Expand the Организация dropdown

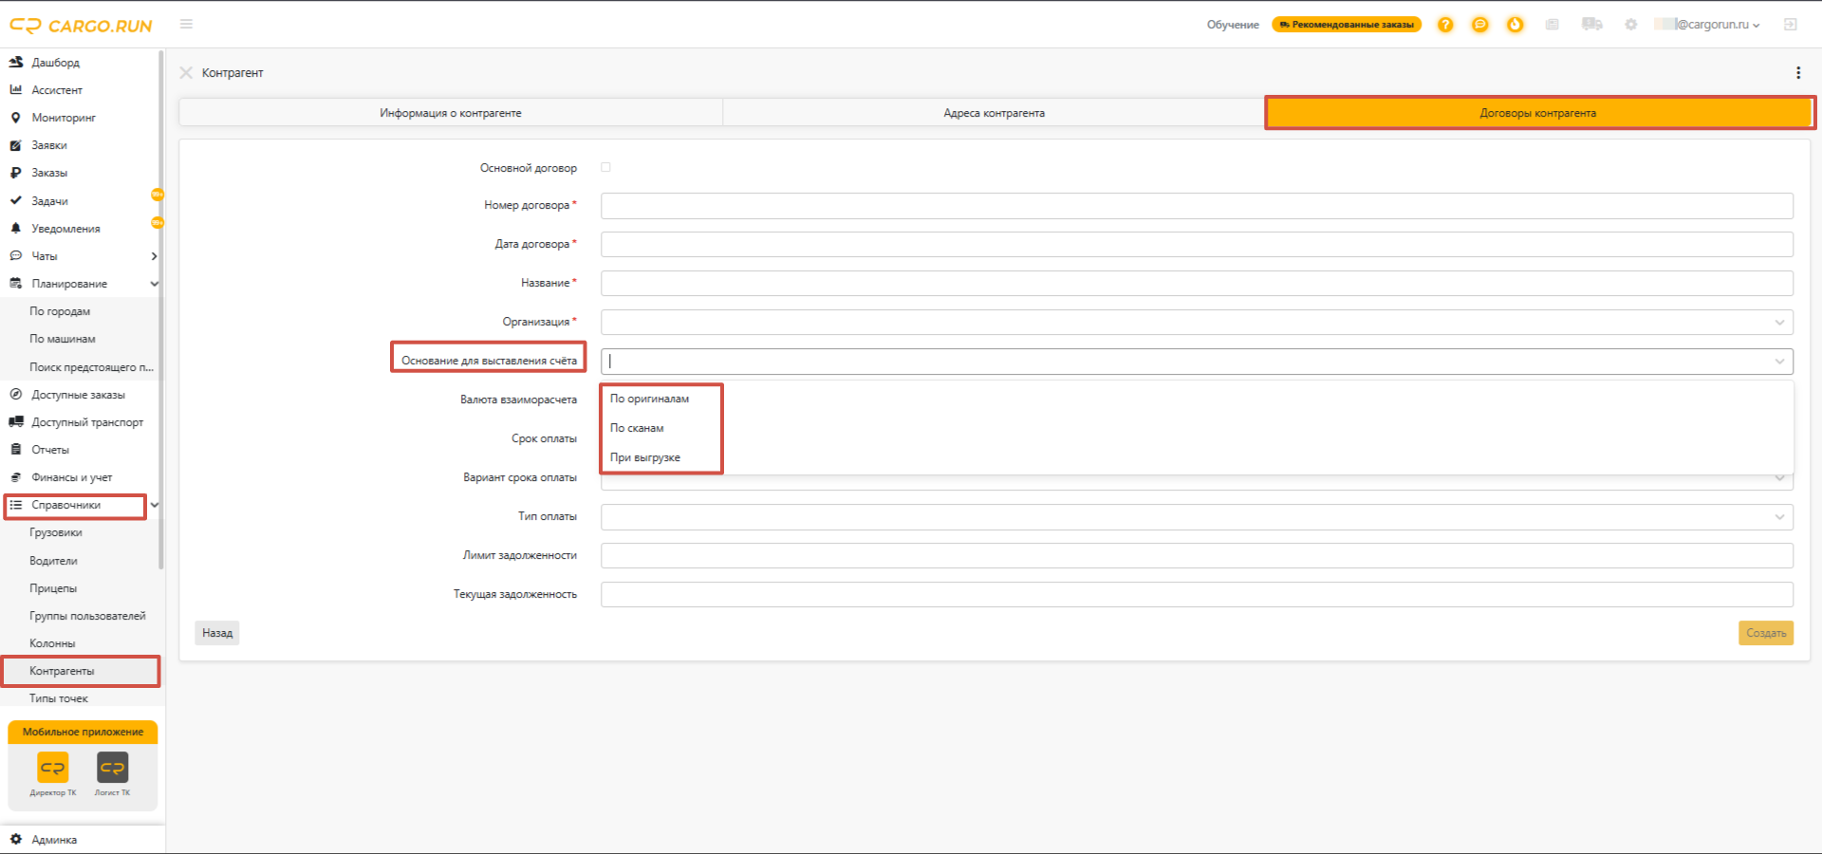click(1197, 322)
